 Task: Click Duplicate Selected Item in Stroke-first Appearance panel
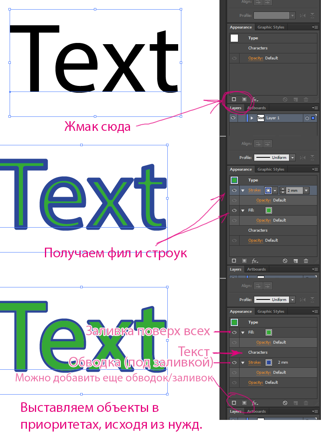tap(296, 261)
